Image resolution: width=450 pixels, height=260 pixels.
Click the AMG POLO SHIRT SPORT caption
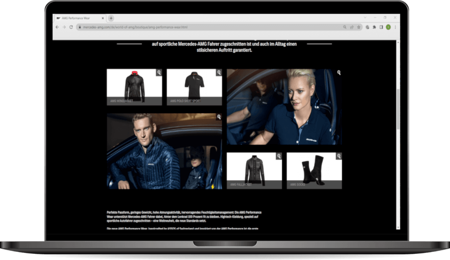point(185,101)
